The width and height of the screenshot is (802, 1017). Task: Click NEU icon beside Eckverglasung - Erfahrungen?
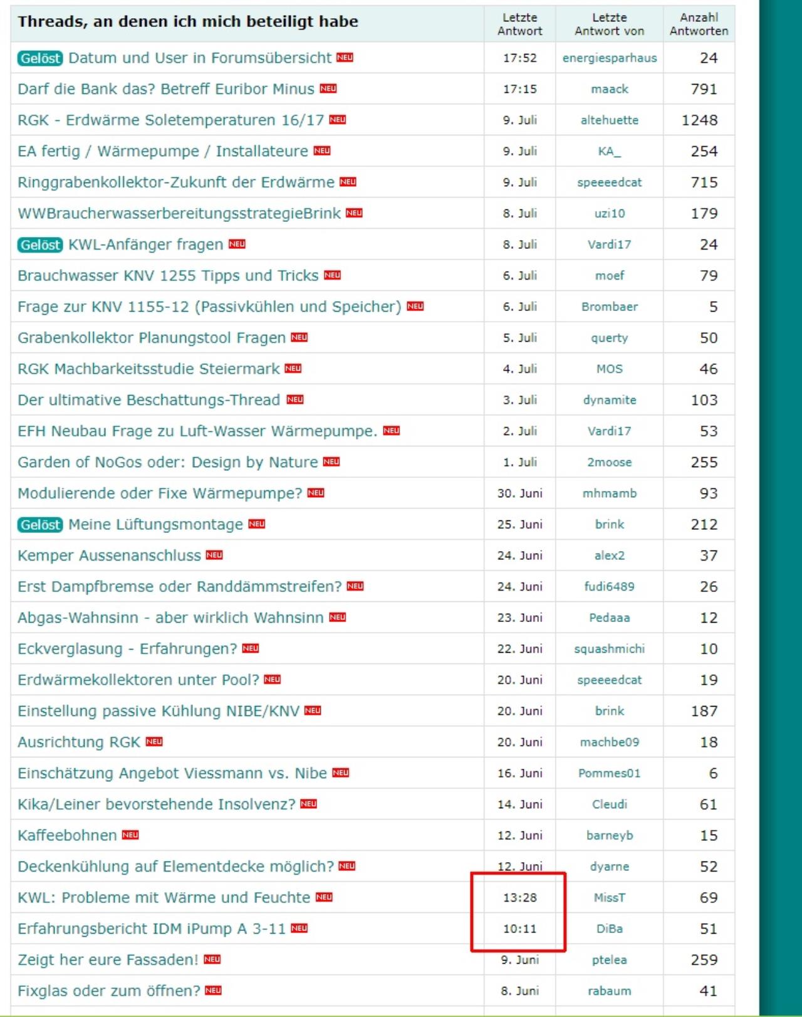point(251,648)
